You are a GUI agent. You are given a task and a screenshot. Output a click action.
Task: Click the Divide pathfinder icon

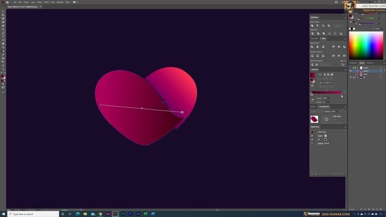(312, 34)
